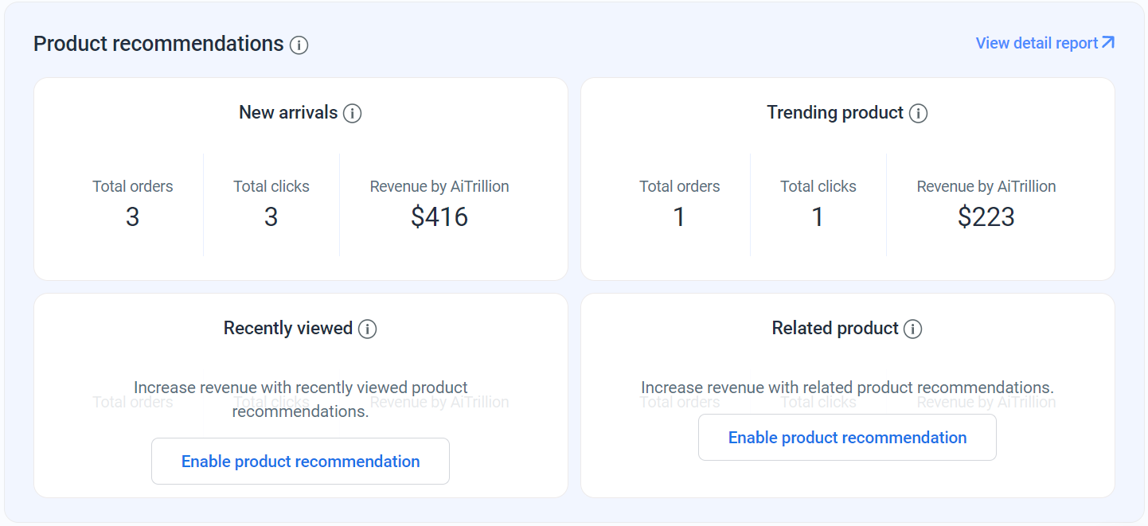Click New arrivals Total clicks value
This screenshot has height=526, width=1148.
[271, 217]
